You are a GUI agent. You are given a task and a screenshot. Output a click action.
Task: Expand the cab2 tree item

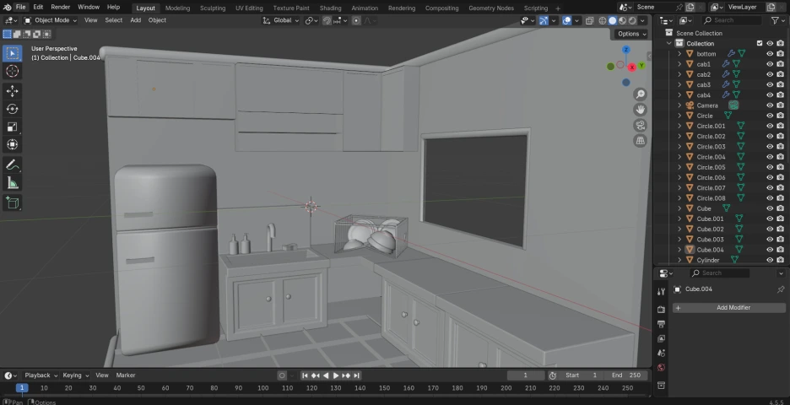coord(679,74)
